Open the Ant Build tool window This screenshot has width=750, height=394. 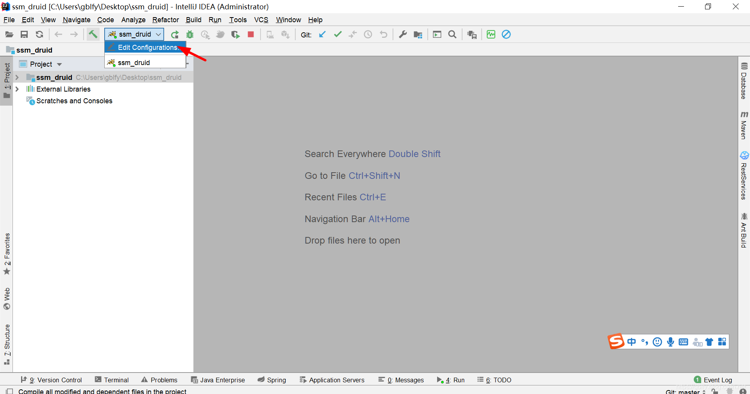tap(744, 230)
